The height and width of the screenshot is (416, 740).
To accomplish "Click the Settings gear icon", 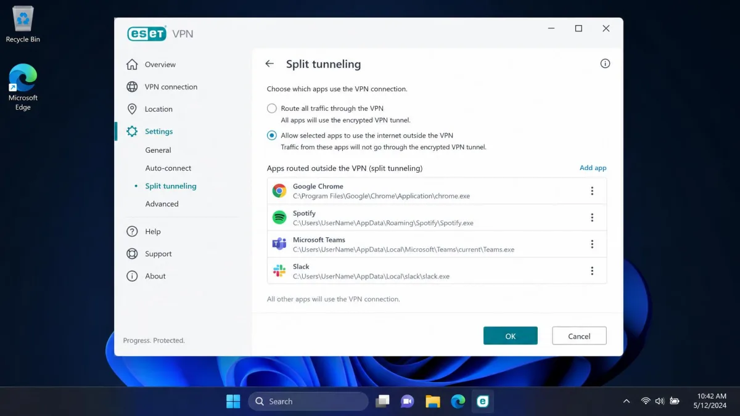I will pos(132,131).
